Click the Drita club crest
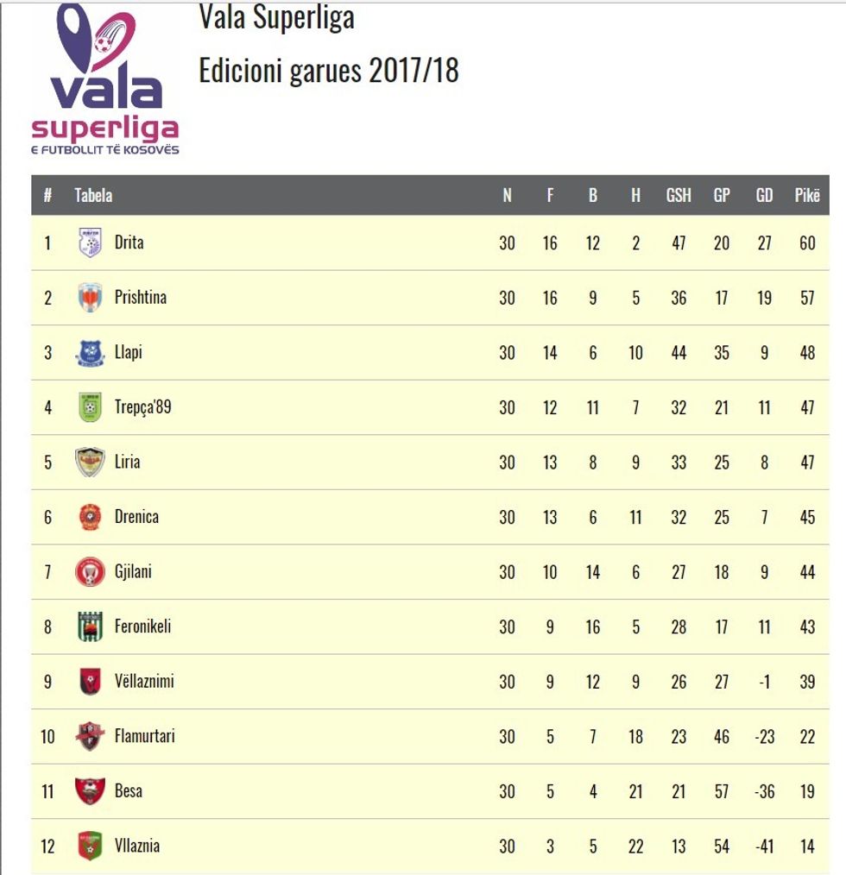This screenshot has width=846, height=875. (90, 242)
